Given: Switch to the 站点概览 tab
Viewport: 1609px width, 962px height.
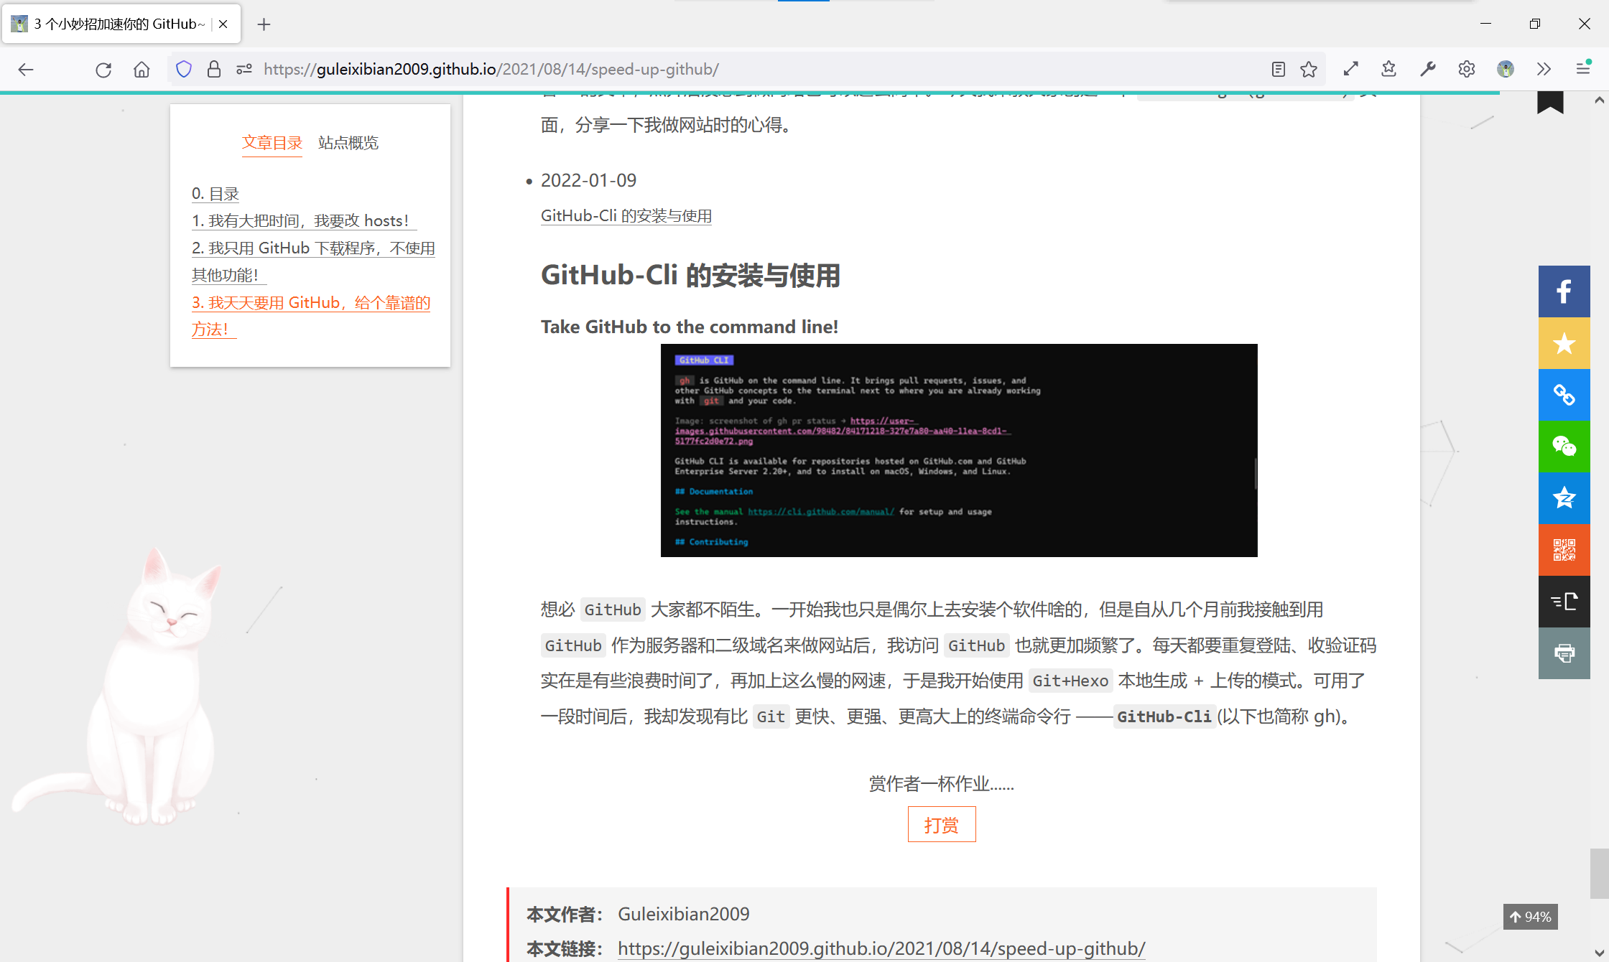Looking at the screenshot, I should pyautogui.click(x=348, y=143).
